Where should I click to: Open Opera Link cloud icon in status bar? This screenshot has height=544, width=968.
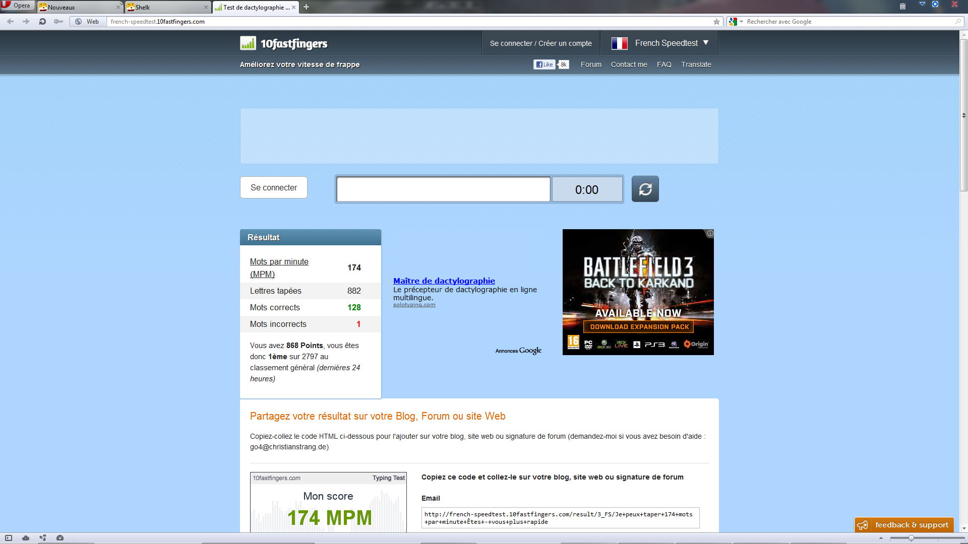26,538
